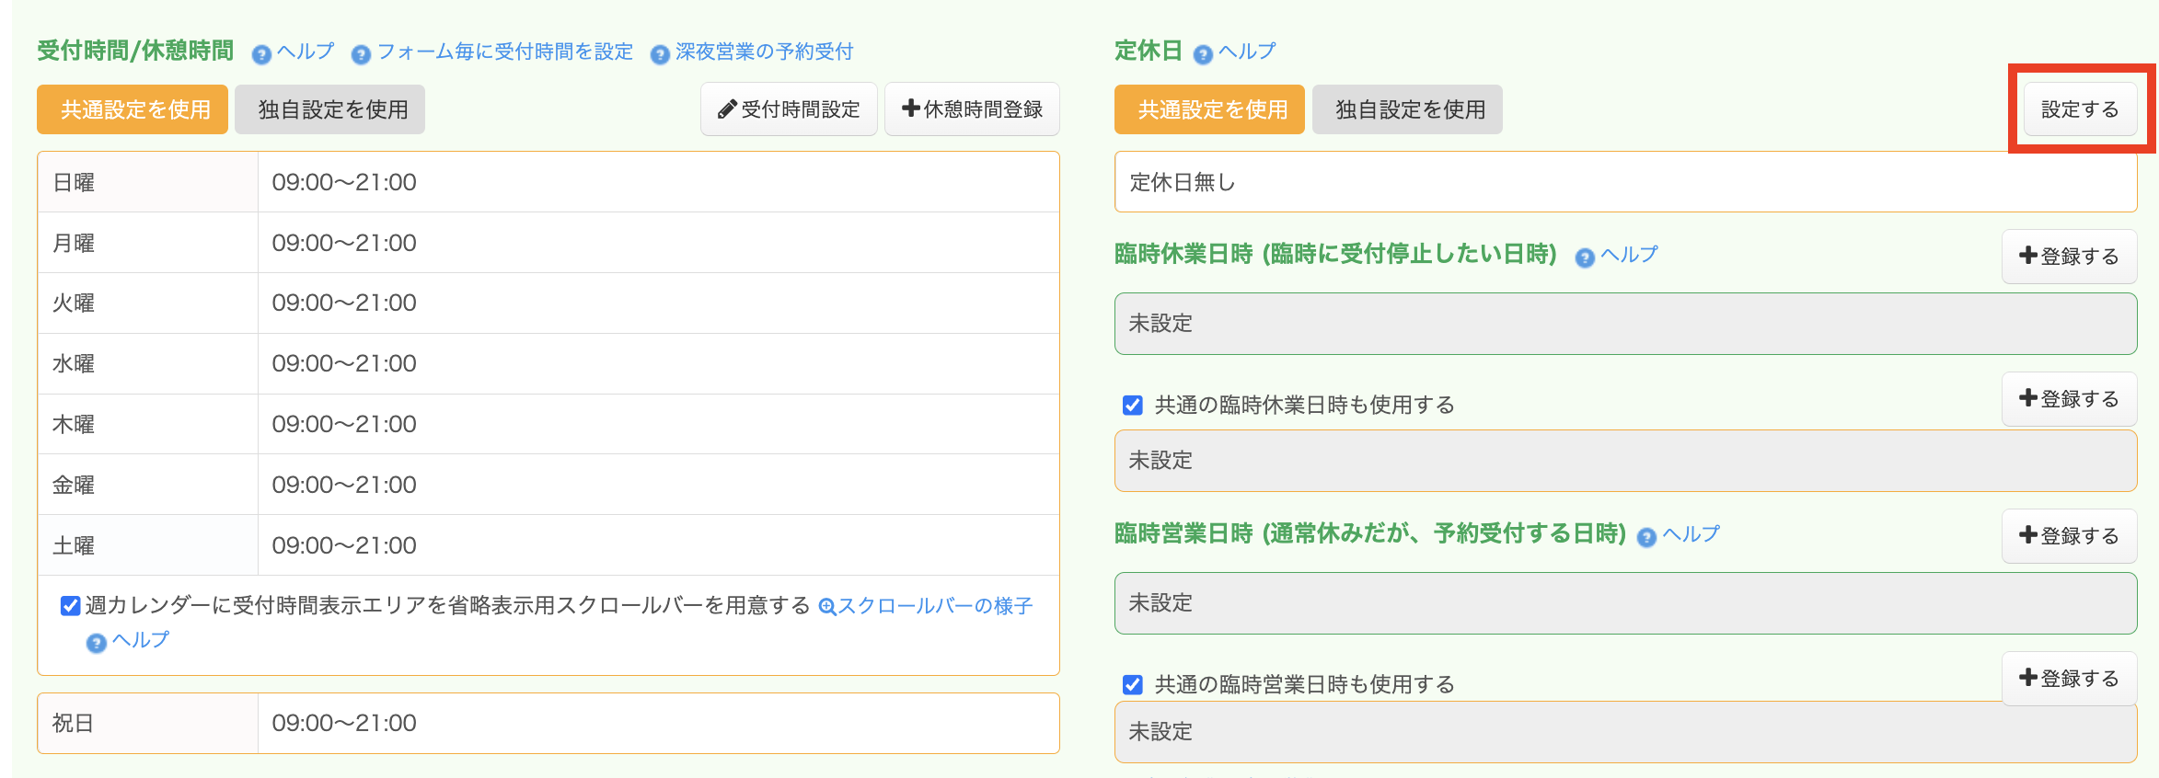
Task: Click the 定休日無し field
Action: (x=1624, y=182)
